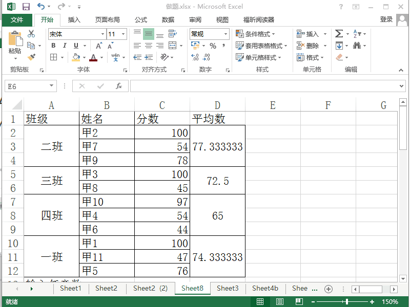This screenshot has width=410, height=307.
Task: Open the fill color dropdown arrow
Action: click(84, 57)
